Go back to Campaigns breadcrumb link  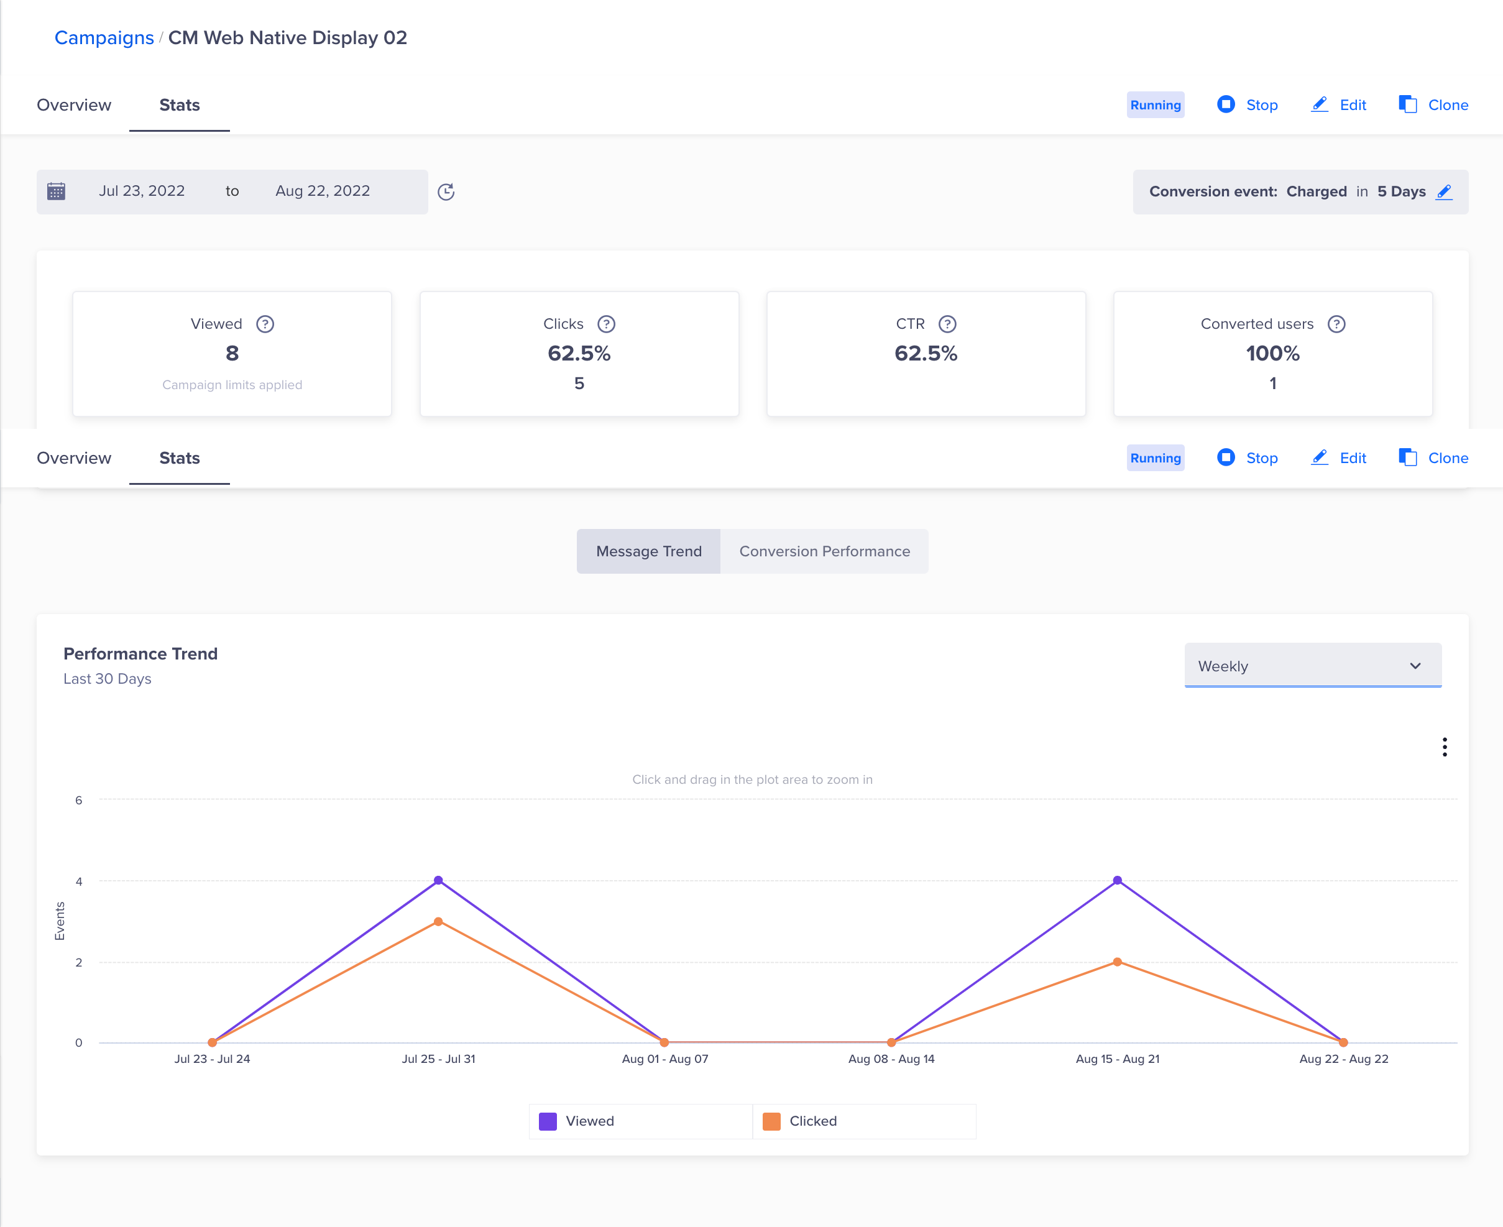click(x=104, y=37)
